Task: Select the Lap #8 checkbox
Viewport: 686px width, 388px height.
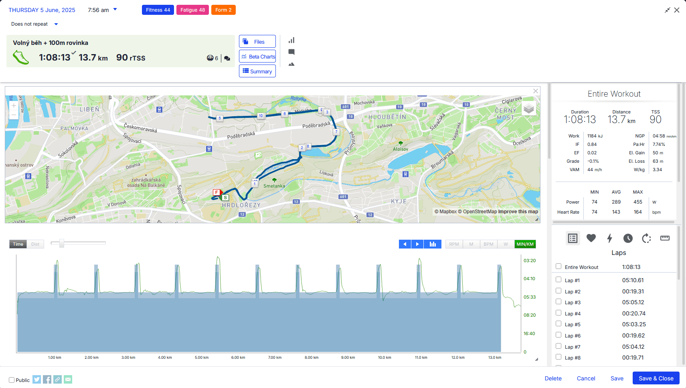Action: click(x=559, y=357)
